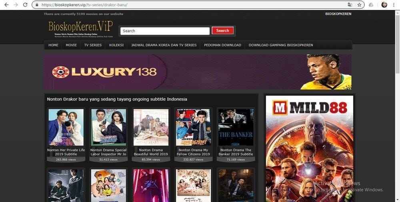
Task: Click the padlock icon in address bar
Action: [x=37, y=5]
